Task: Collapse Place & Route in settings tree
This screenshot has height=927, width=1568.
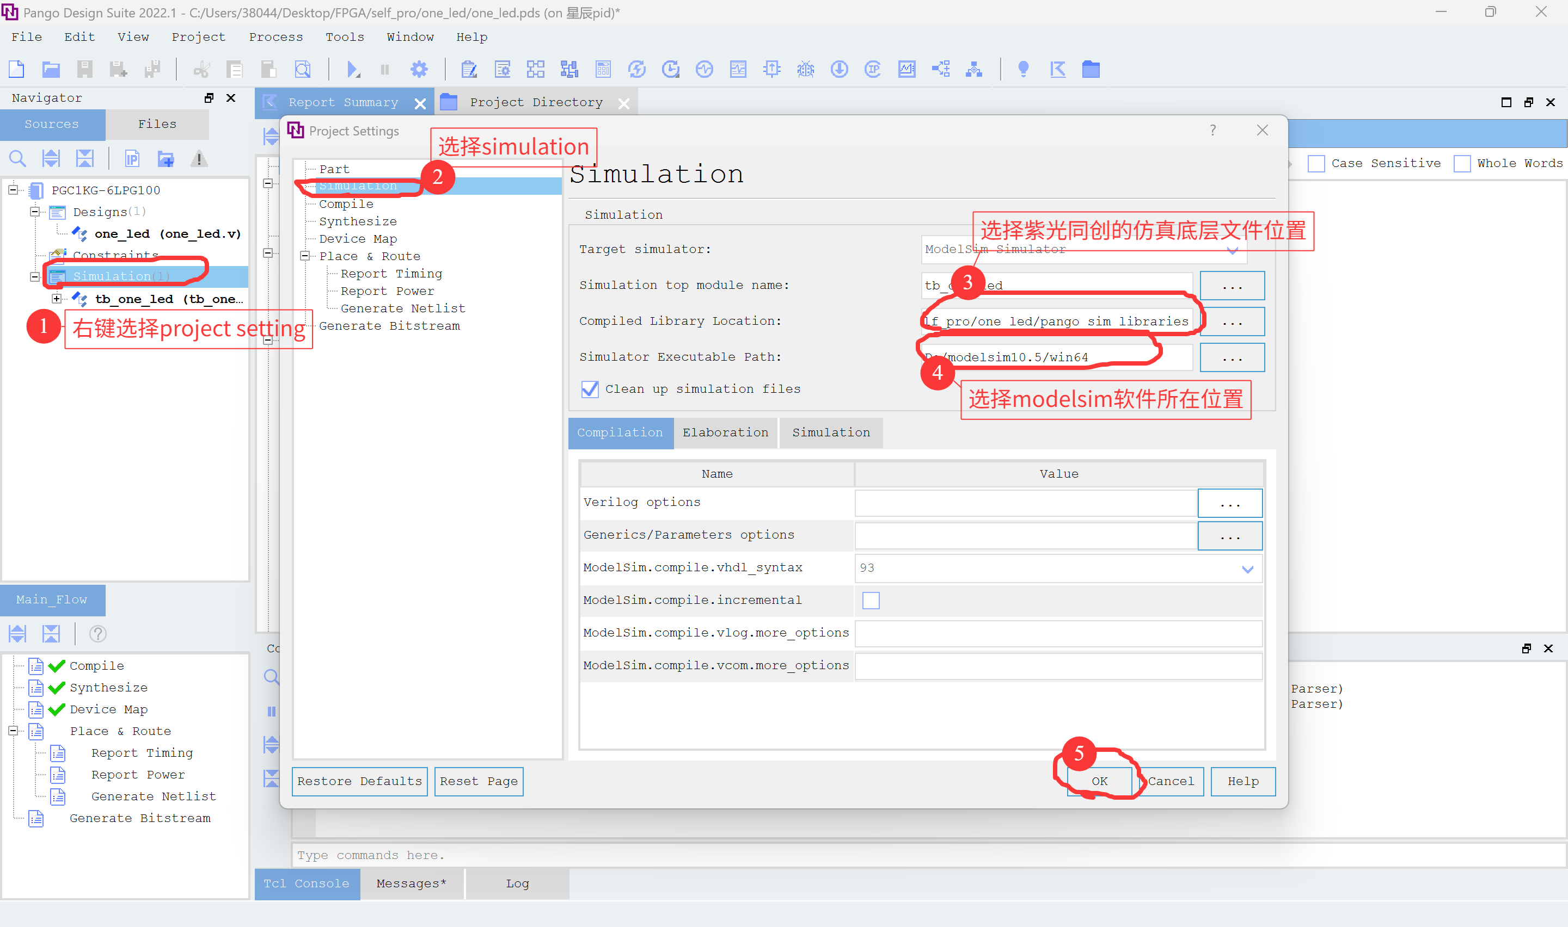Action: pos(305,256)
